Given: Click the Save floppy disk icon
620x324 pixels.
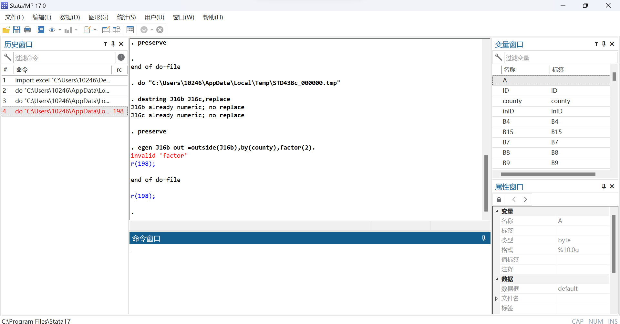Looking at the screenshot, I should pos(17,30).
